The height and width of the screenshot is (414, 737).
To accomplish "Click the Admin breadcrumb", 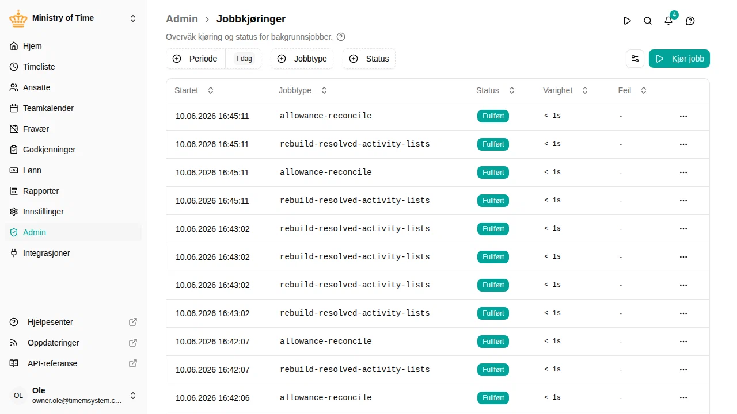I will tap(182, 19).
